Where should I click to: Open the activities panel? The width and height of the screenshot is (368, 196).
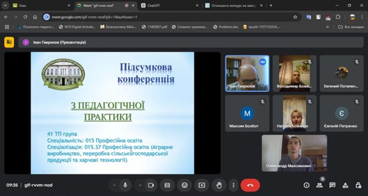pyautogui.click(x=345, y=185)
